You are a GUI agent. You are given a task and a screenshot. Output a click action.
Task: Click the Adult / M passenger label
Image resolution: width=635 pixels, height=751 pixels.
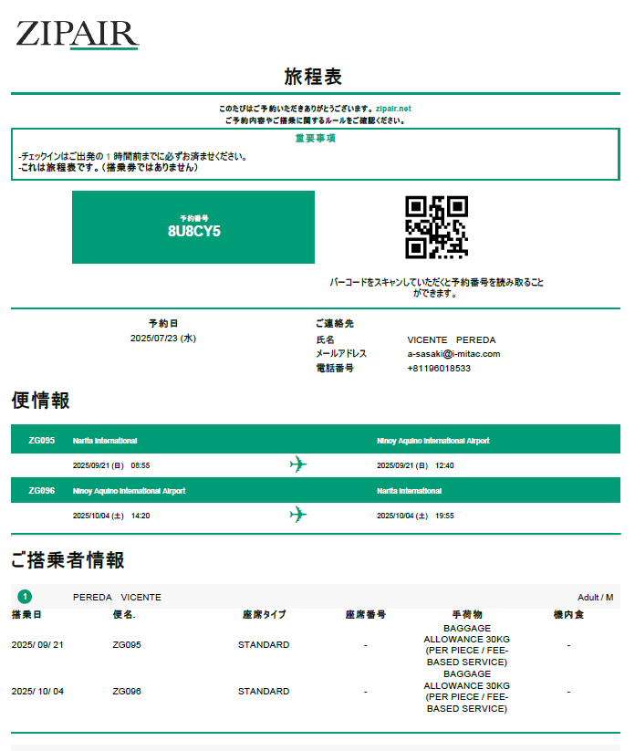point(595,598)
